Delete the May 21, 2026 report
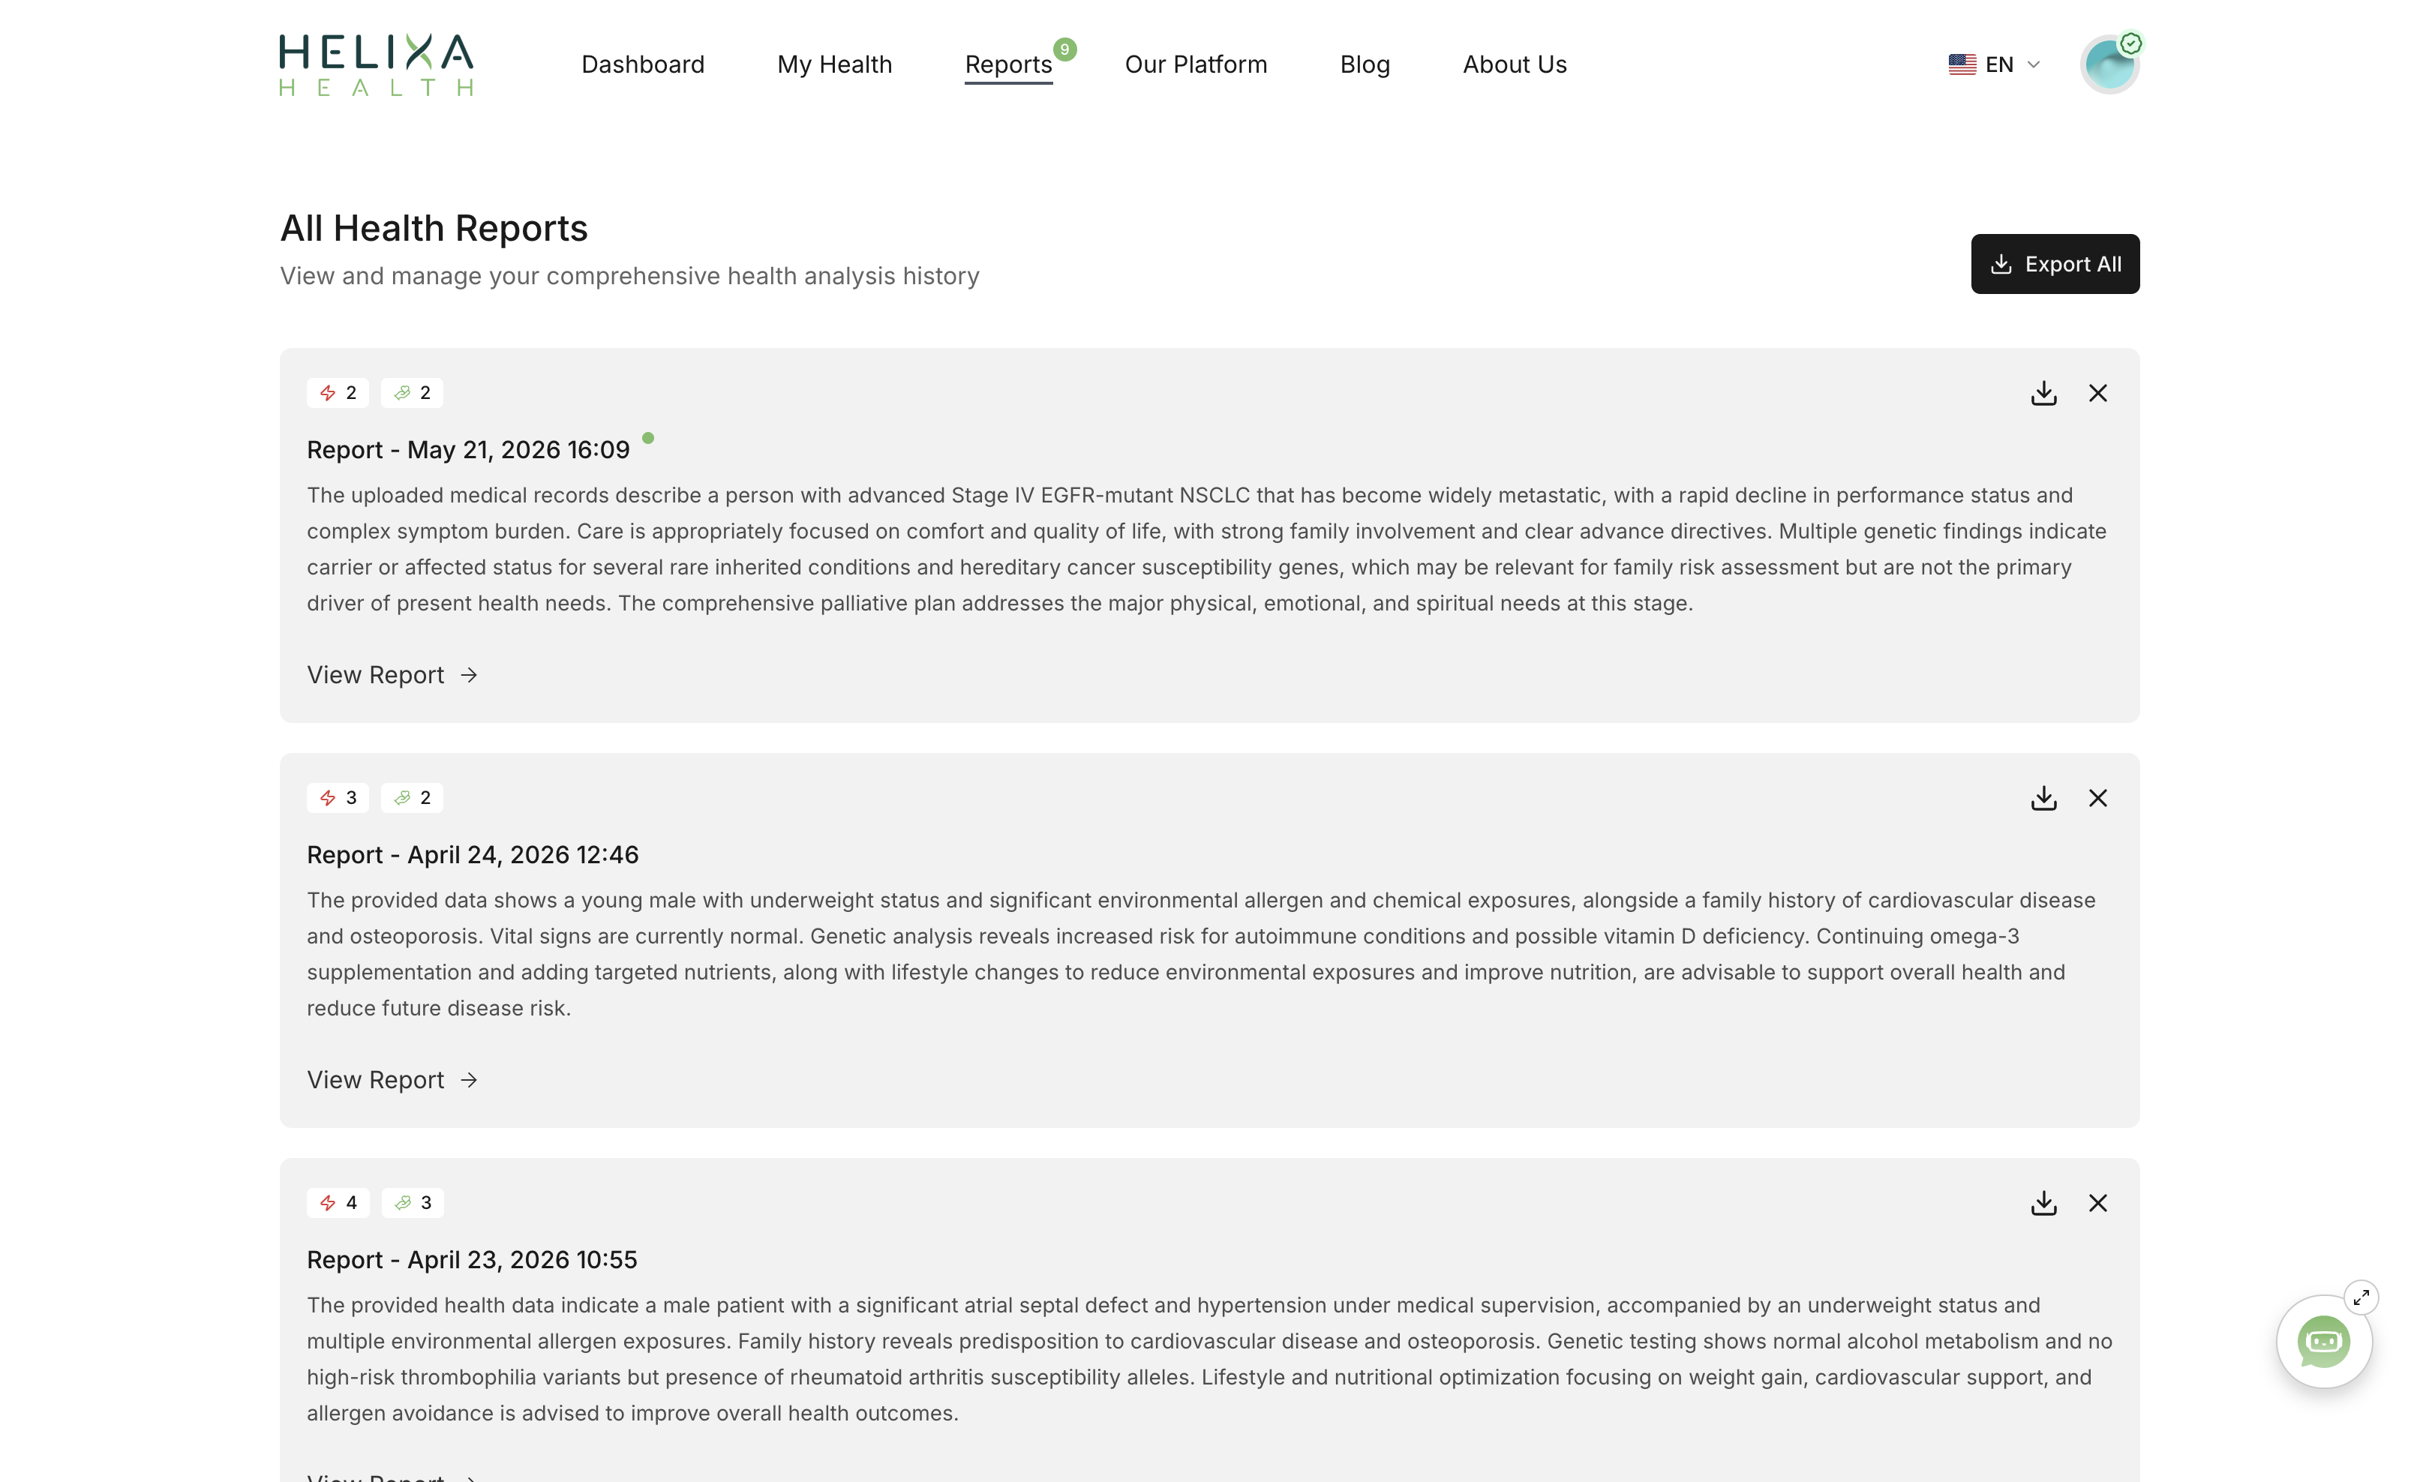The image size is (2435, 1482). [2097, 393]
